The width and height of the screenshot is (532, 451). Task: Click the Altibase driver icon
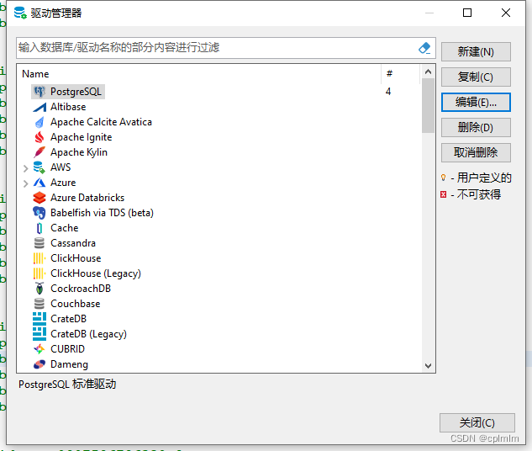(40, 107)
